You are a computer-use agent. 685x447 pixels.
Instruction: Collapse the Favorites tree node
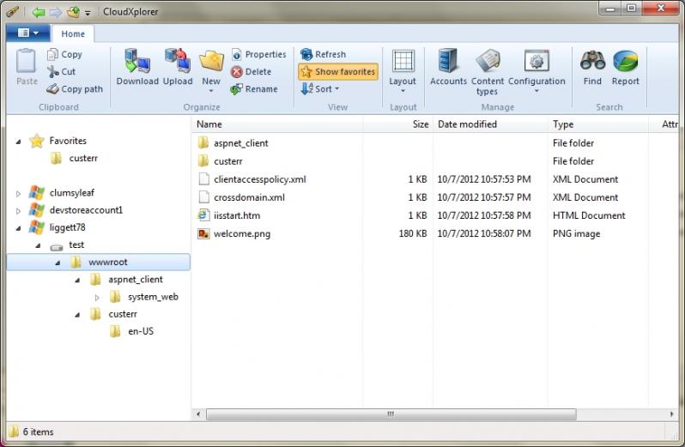(18, 142)
